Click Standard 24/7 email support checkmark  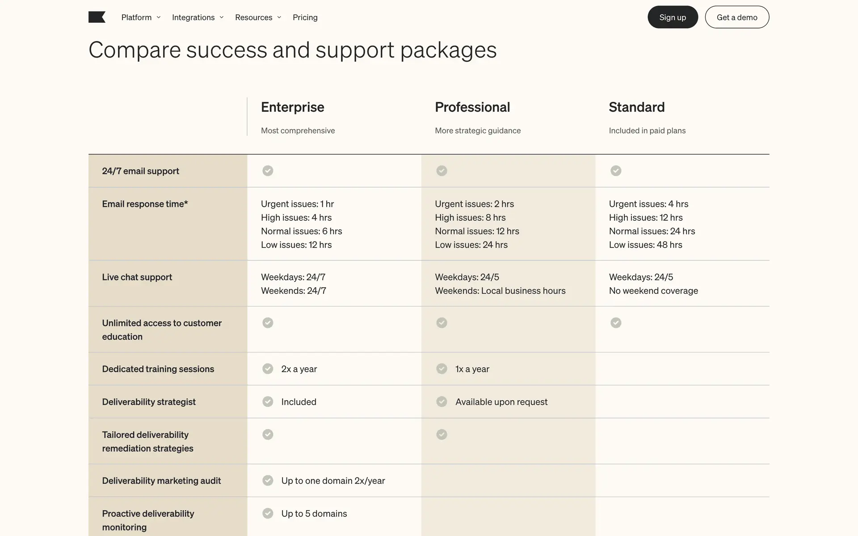[x=616, y=171]
